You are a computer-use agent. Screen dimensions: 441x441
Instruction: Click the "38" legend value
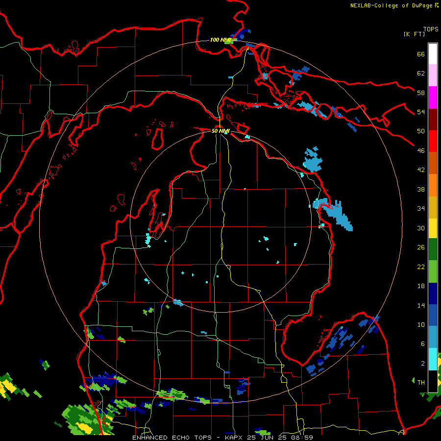coord(421,189)
